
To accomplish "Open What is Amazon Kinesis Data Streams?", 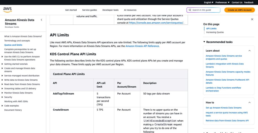I will (23, 36).
